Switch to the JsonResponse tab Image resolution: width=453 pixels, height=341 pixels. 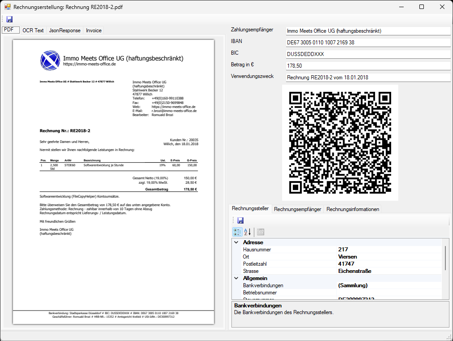[65, 30]
